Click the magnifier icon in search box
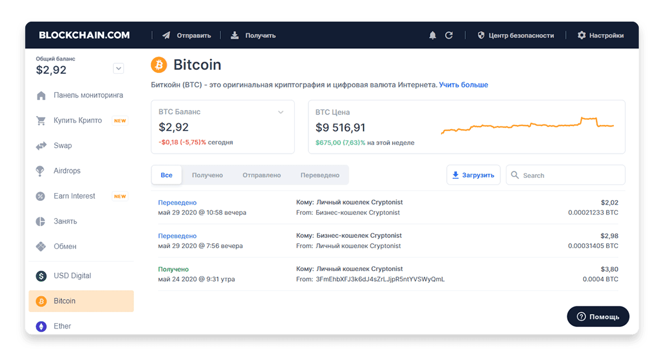 coord(515,175)
